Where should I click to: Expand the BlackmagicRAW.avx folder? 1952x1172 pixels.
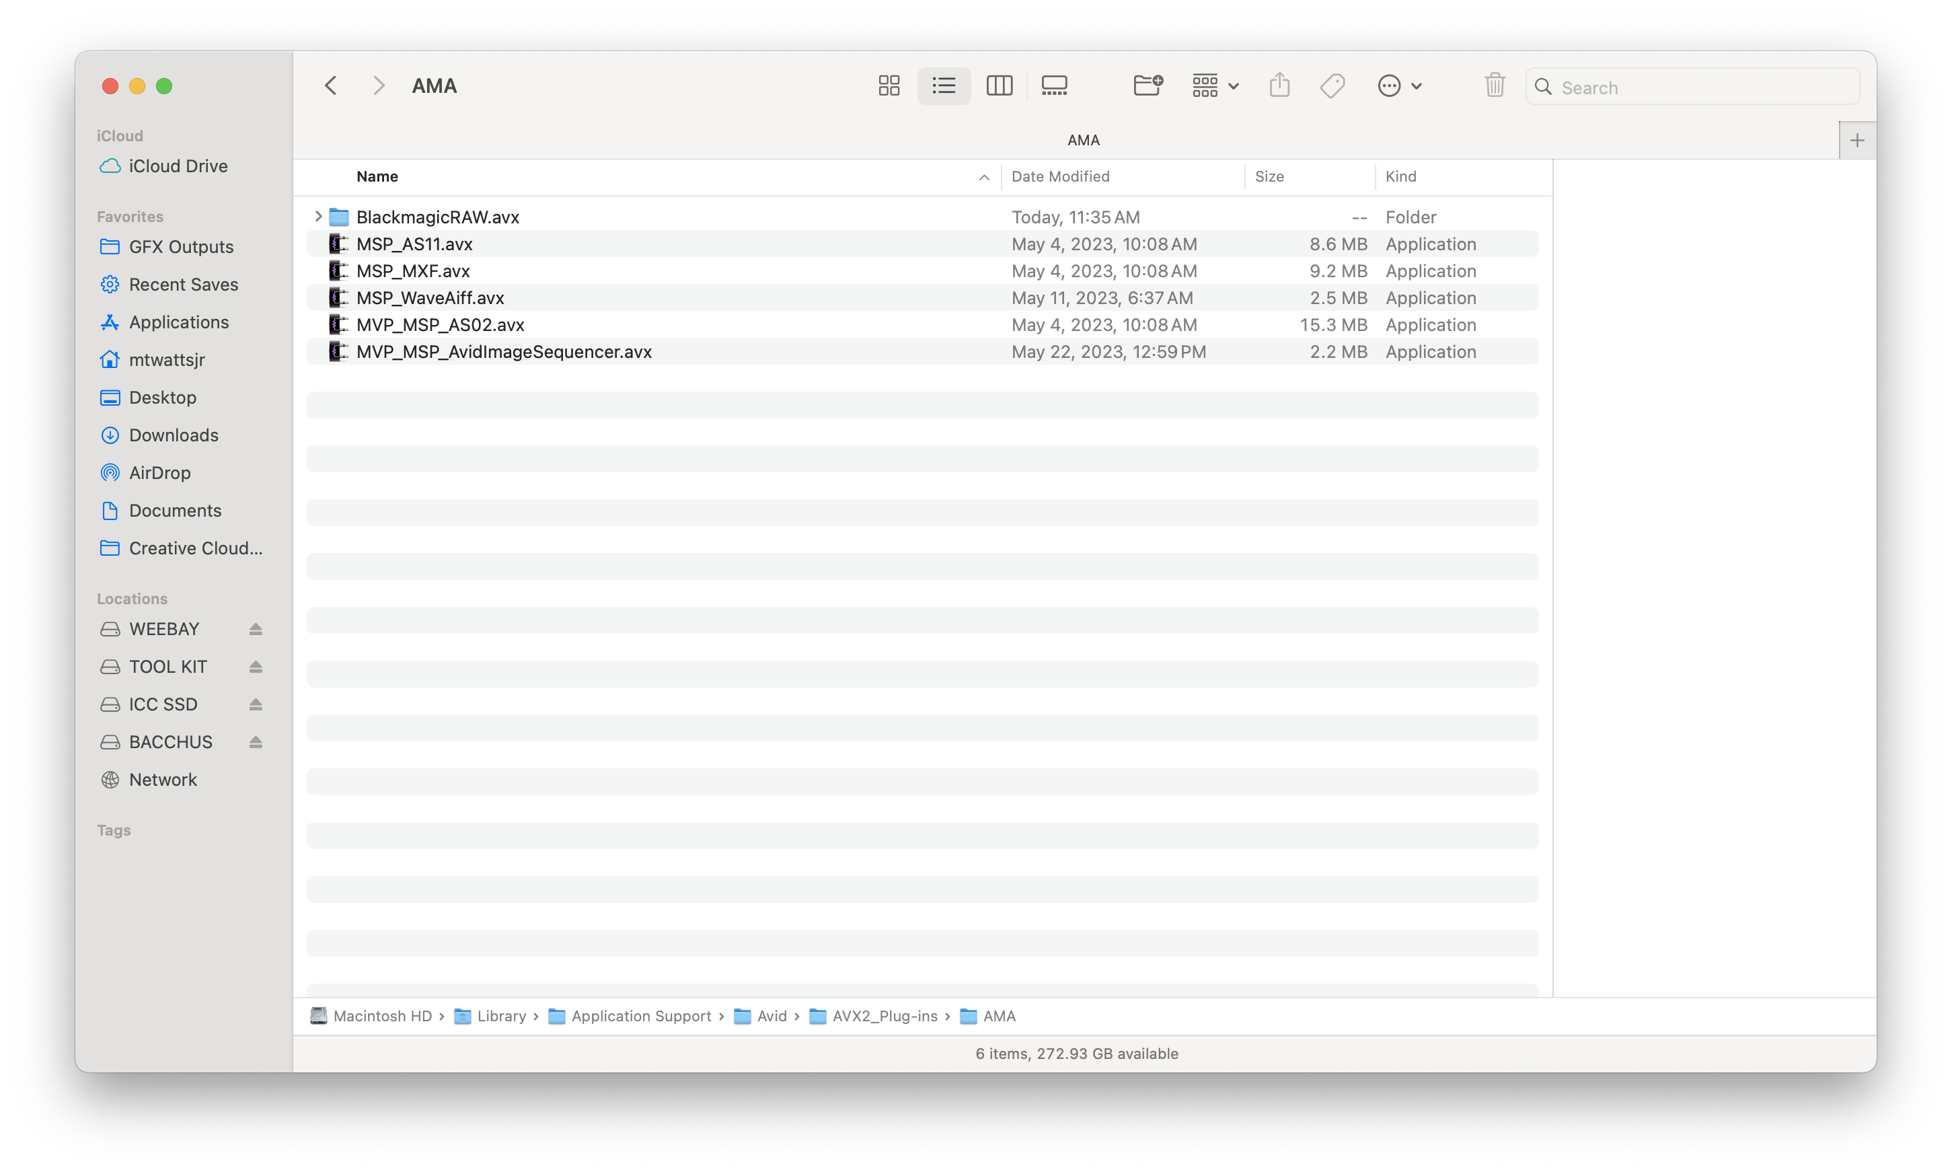(x=317, y=217)
